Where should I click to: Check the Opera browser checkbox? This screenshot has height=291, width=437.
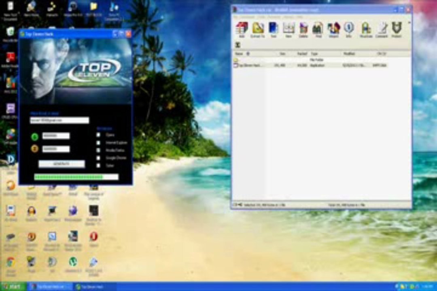pyautogui.click(x=98, y=135)
